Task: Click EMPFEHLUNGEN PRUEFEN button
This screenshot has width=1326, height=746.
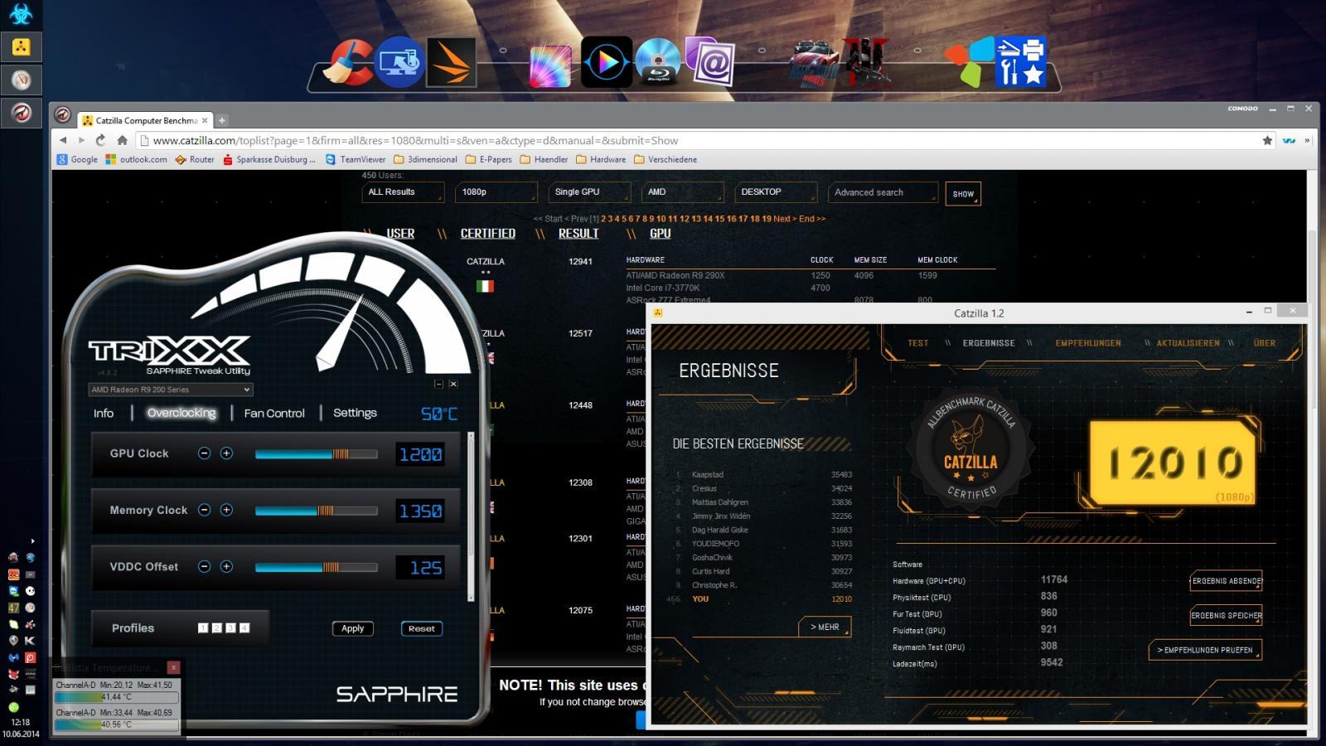Action: pos(1205,650)
